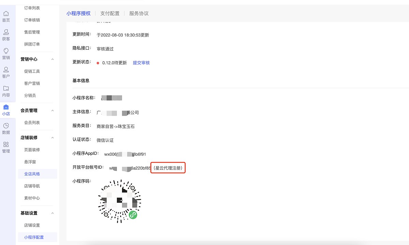Switch to the 支付配置 tab
Screen dimensions: 409x245
point(110,13)
